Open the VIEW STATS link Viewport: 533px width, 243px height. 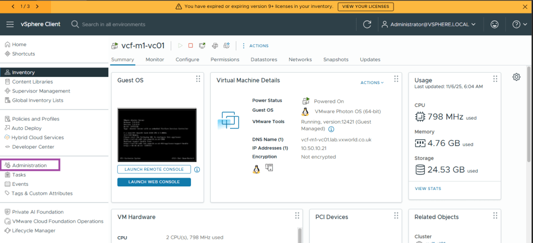click(427, 188)
